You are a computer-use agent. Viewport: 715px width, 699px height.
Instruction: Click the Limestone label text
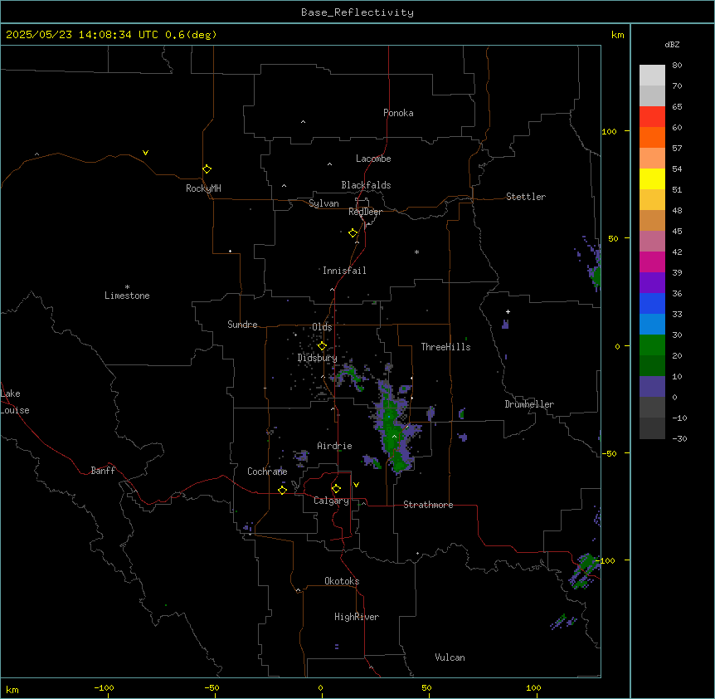pos(127,296)
